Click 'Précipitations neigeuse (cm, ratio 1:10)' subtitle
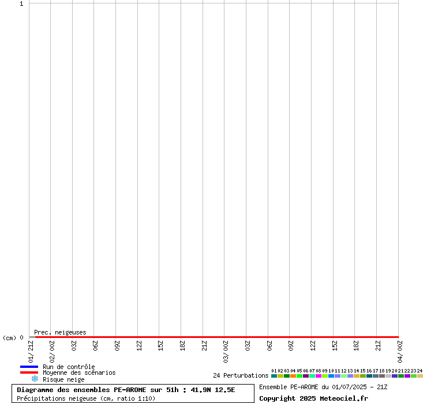This screenshot has width=427, height=403. click(86, 398)
